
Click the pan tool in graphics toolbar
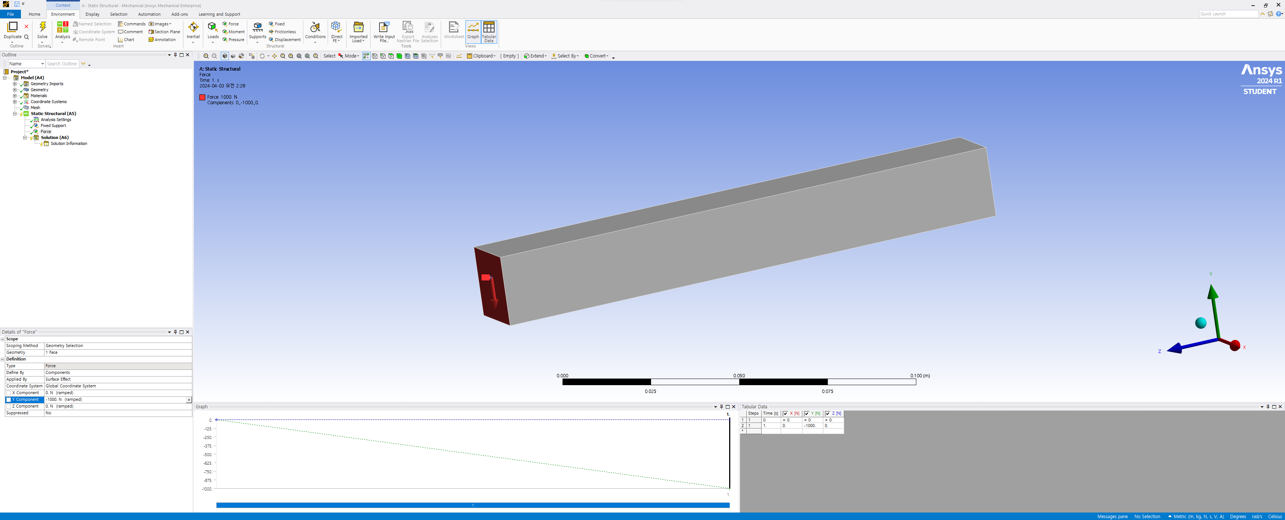click(274, 56)
